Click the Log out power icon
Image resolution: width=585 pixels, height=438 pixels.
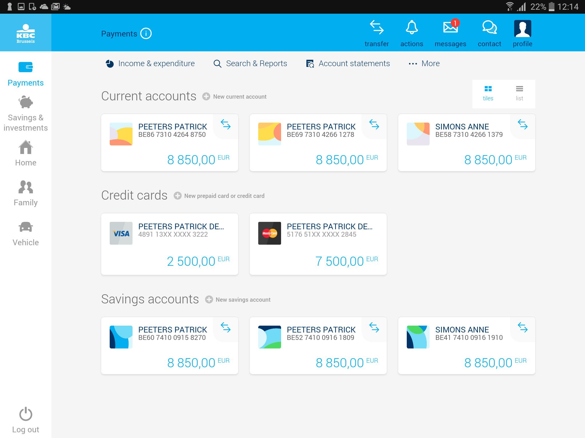pyautogui.click(x=26, y=414)
